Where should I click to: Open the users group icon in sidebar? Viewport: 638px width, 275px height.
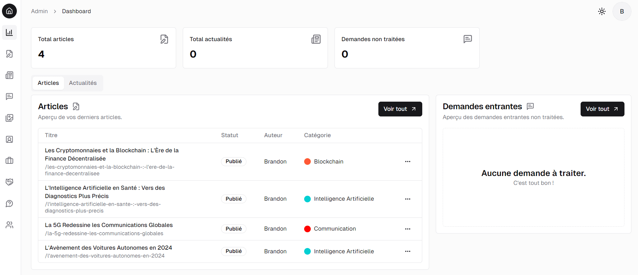[x=9, y=225]
